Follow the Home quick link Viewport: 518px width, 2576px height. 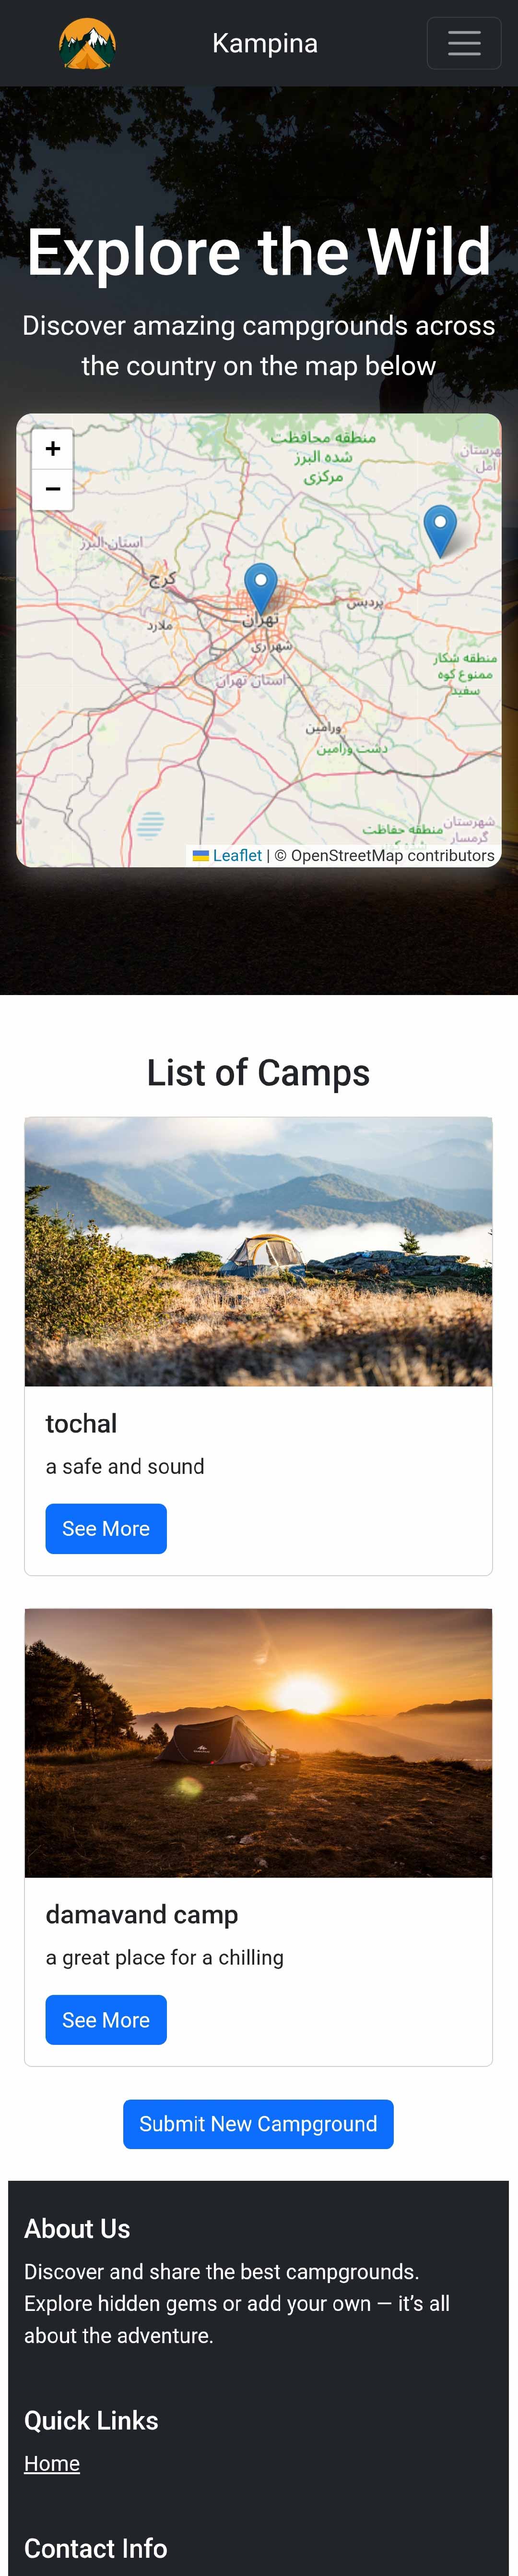click(52, 2463)
